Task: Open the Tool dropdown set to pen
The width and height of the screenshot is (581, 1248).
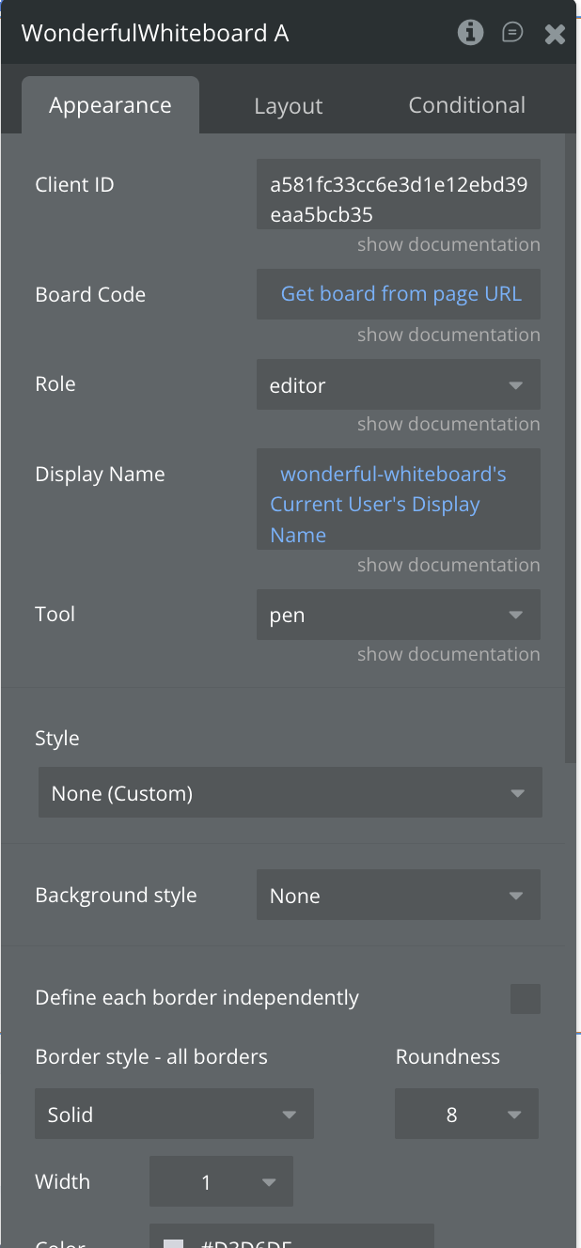Action: tap(398, 616)
